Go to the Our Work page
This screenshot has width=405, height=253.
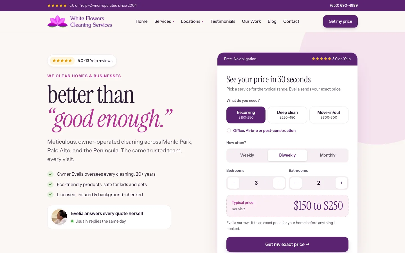coord(251,21)
